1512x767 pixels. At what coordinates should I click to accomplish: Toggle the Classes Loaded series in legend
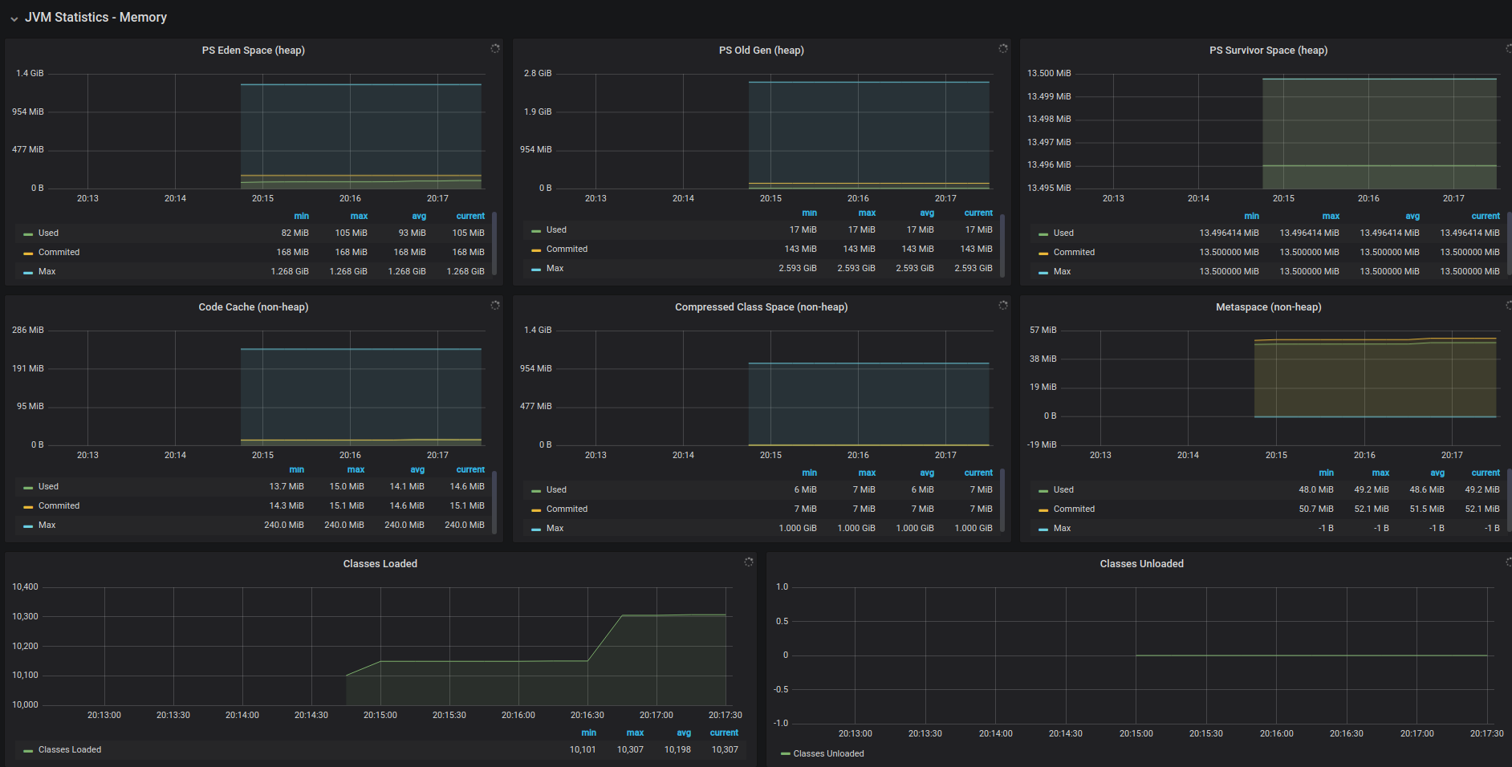70,750
